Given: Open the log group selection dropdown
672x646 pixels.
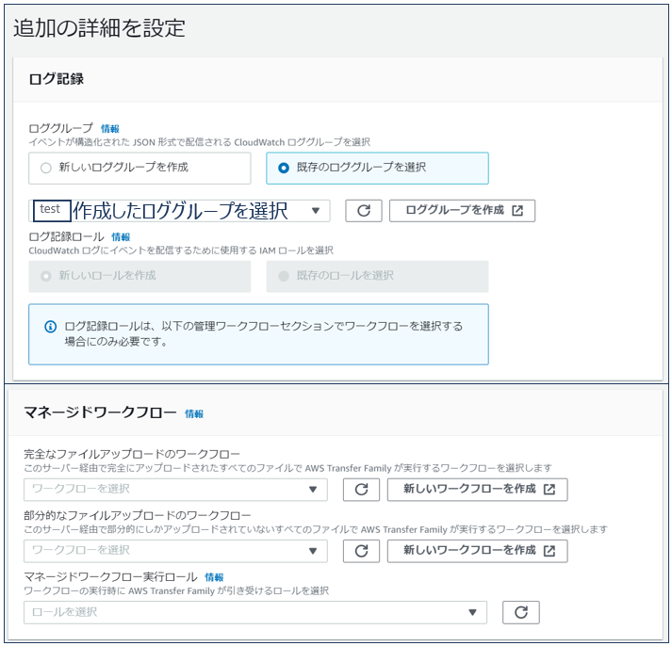Looking at the screenshot, I should point(179,211).
